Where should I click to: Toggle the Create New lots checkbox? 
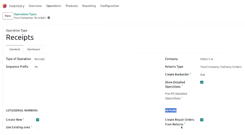[x=38, y=120]
